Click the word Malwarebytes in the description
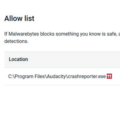The height and width of the screenshot is (114, 120). click(x=24, y=34)
